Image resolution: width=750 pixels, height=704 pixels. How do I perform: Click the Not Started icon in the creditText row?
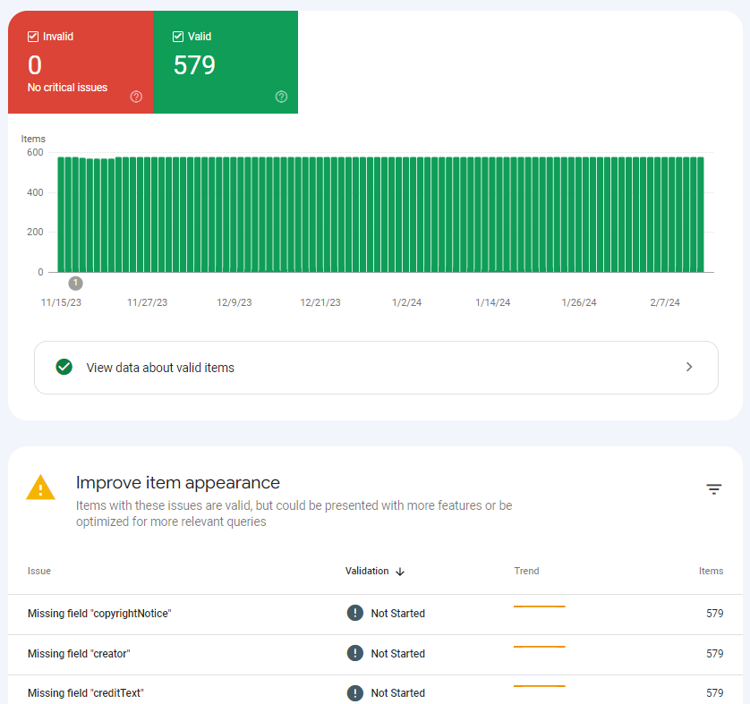[357, 692]
